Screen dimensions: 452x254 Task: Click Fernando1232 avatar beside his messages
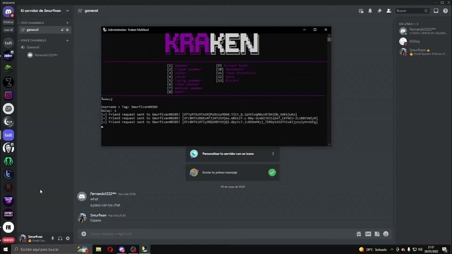82,196
